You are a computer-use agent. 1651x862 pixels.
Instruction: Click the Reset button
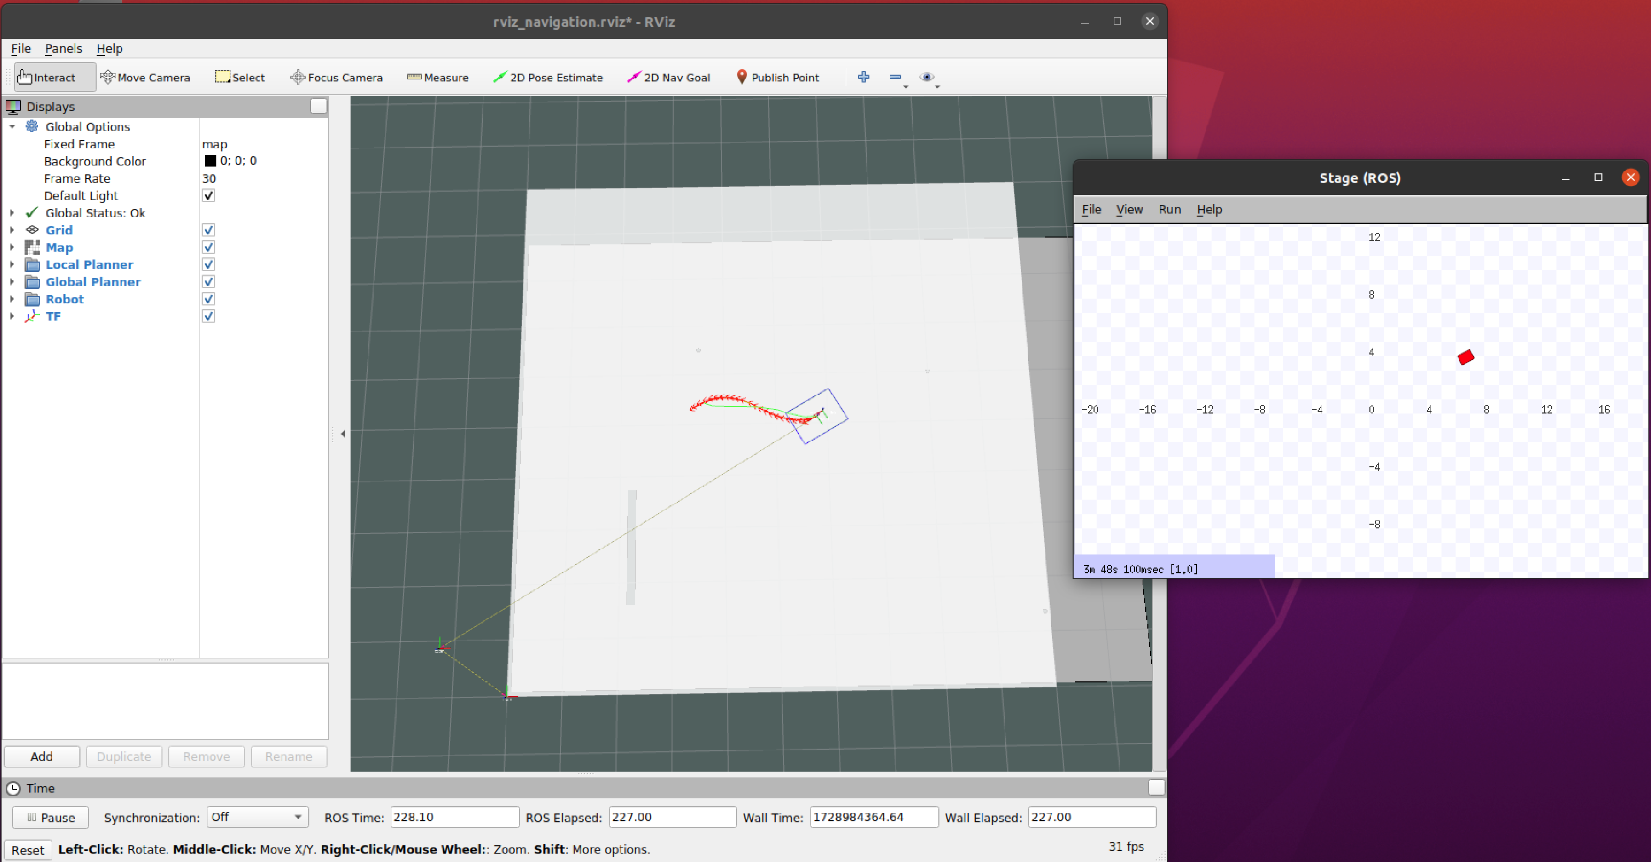pos(28,850)
